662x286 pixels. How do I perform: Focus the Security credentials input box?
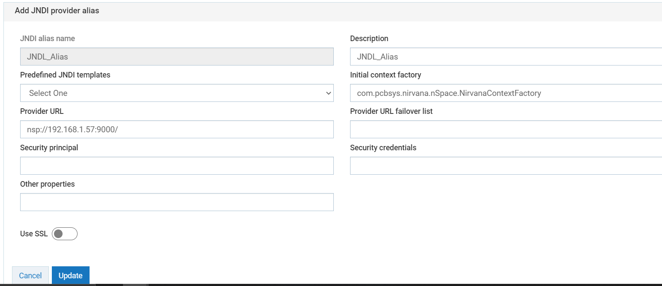(x=506, y=166)
